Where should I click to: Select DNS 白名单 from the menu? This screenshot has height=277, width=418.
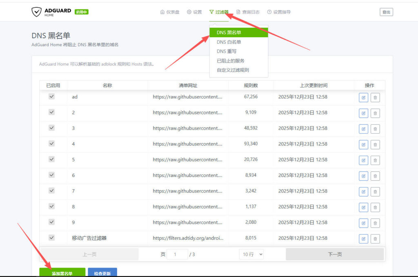229,42
